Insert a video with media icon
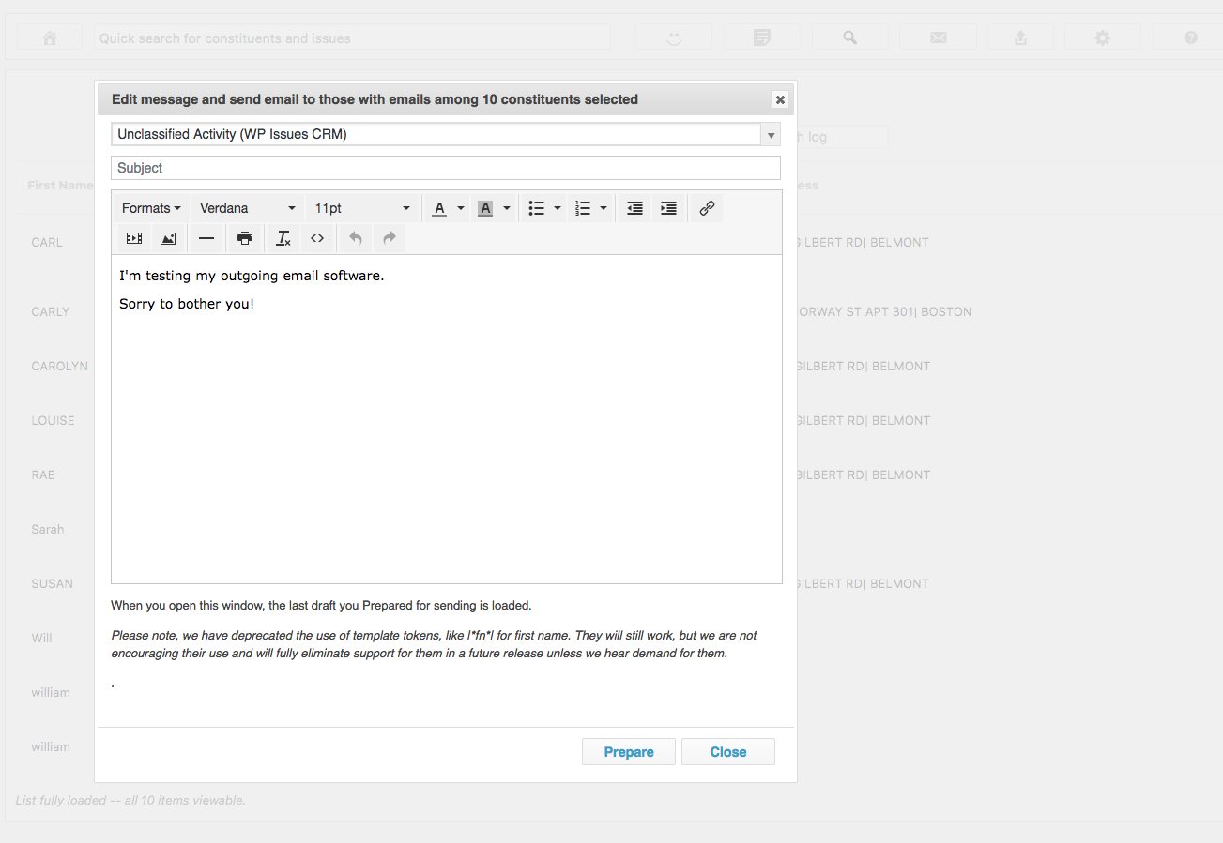 click(x=134, y=238)
